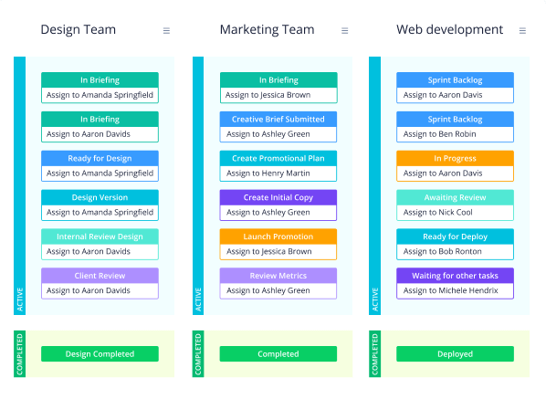Click Assign to Jessica Brown under In Briefing
The height and width of the screenshot is (399, 546).
click(x=278, y=95)
